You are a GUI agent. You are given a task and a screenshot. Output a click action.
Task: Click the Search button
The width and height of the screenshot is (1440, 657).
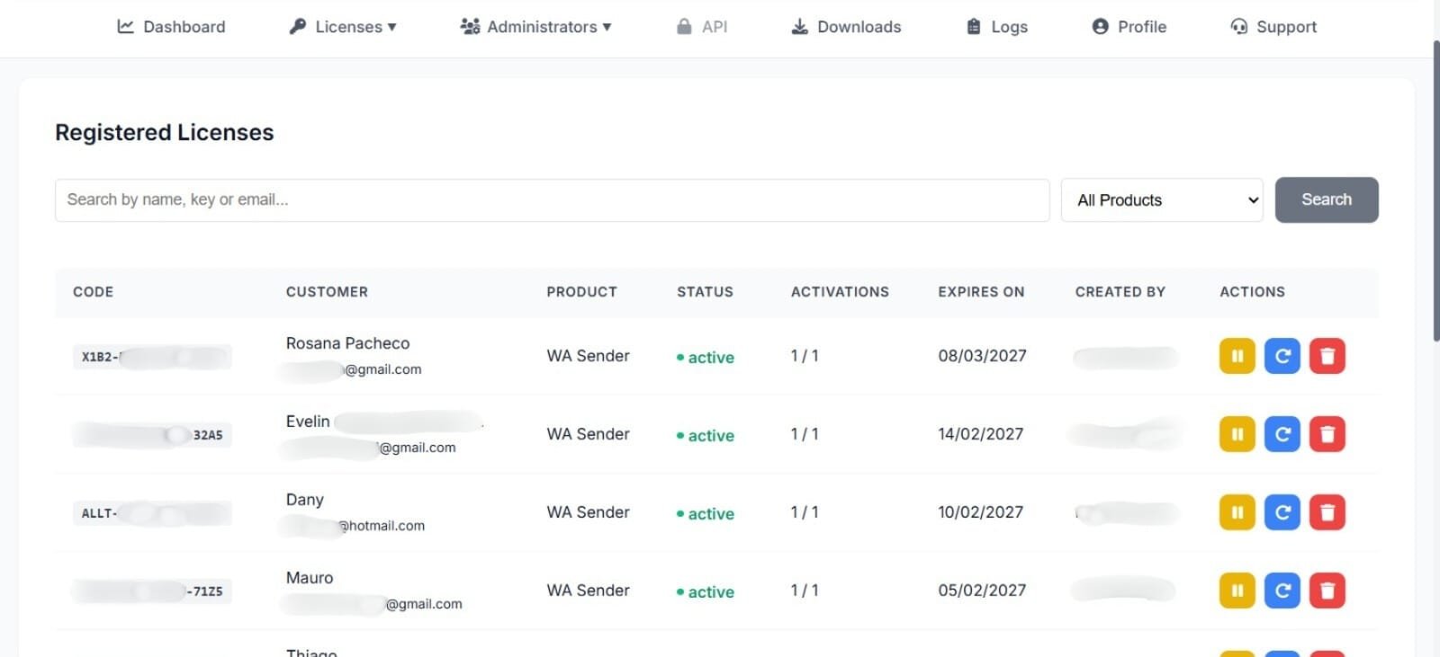click(1326, 200)
